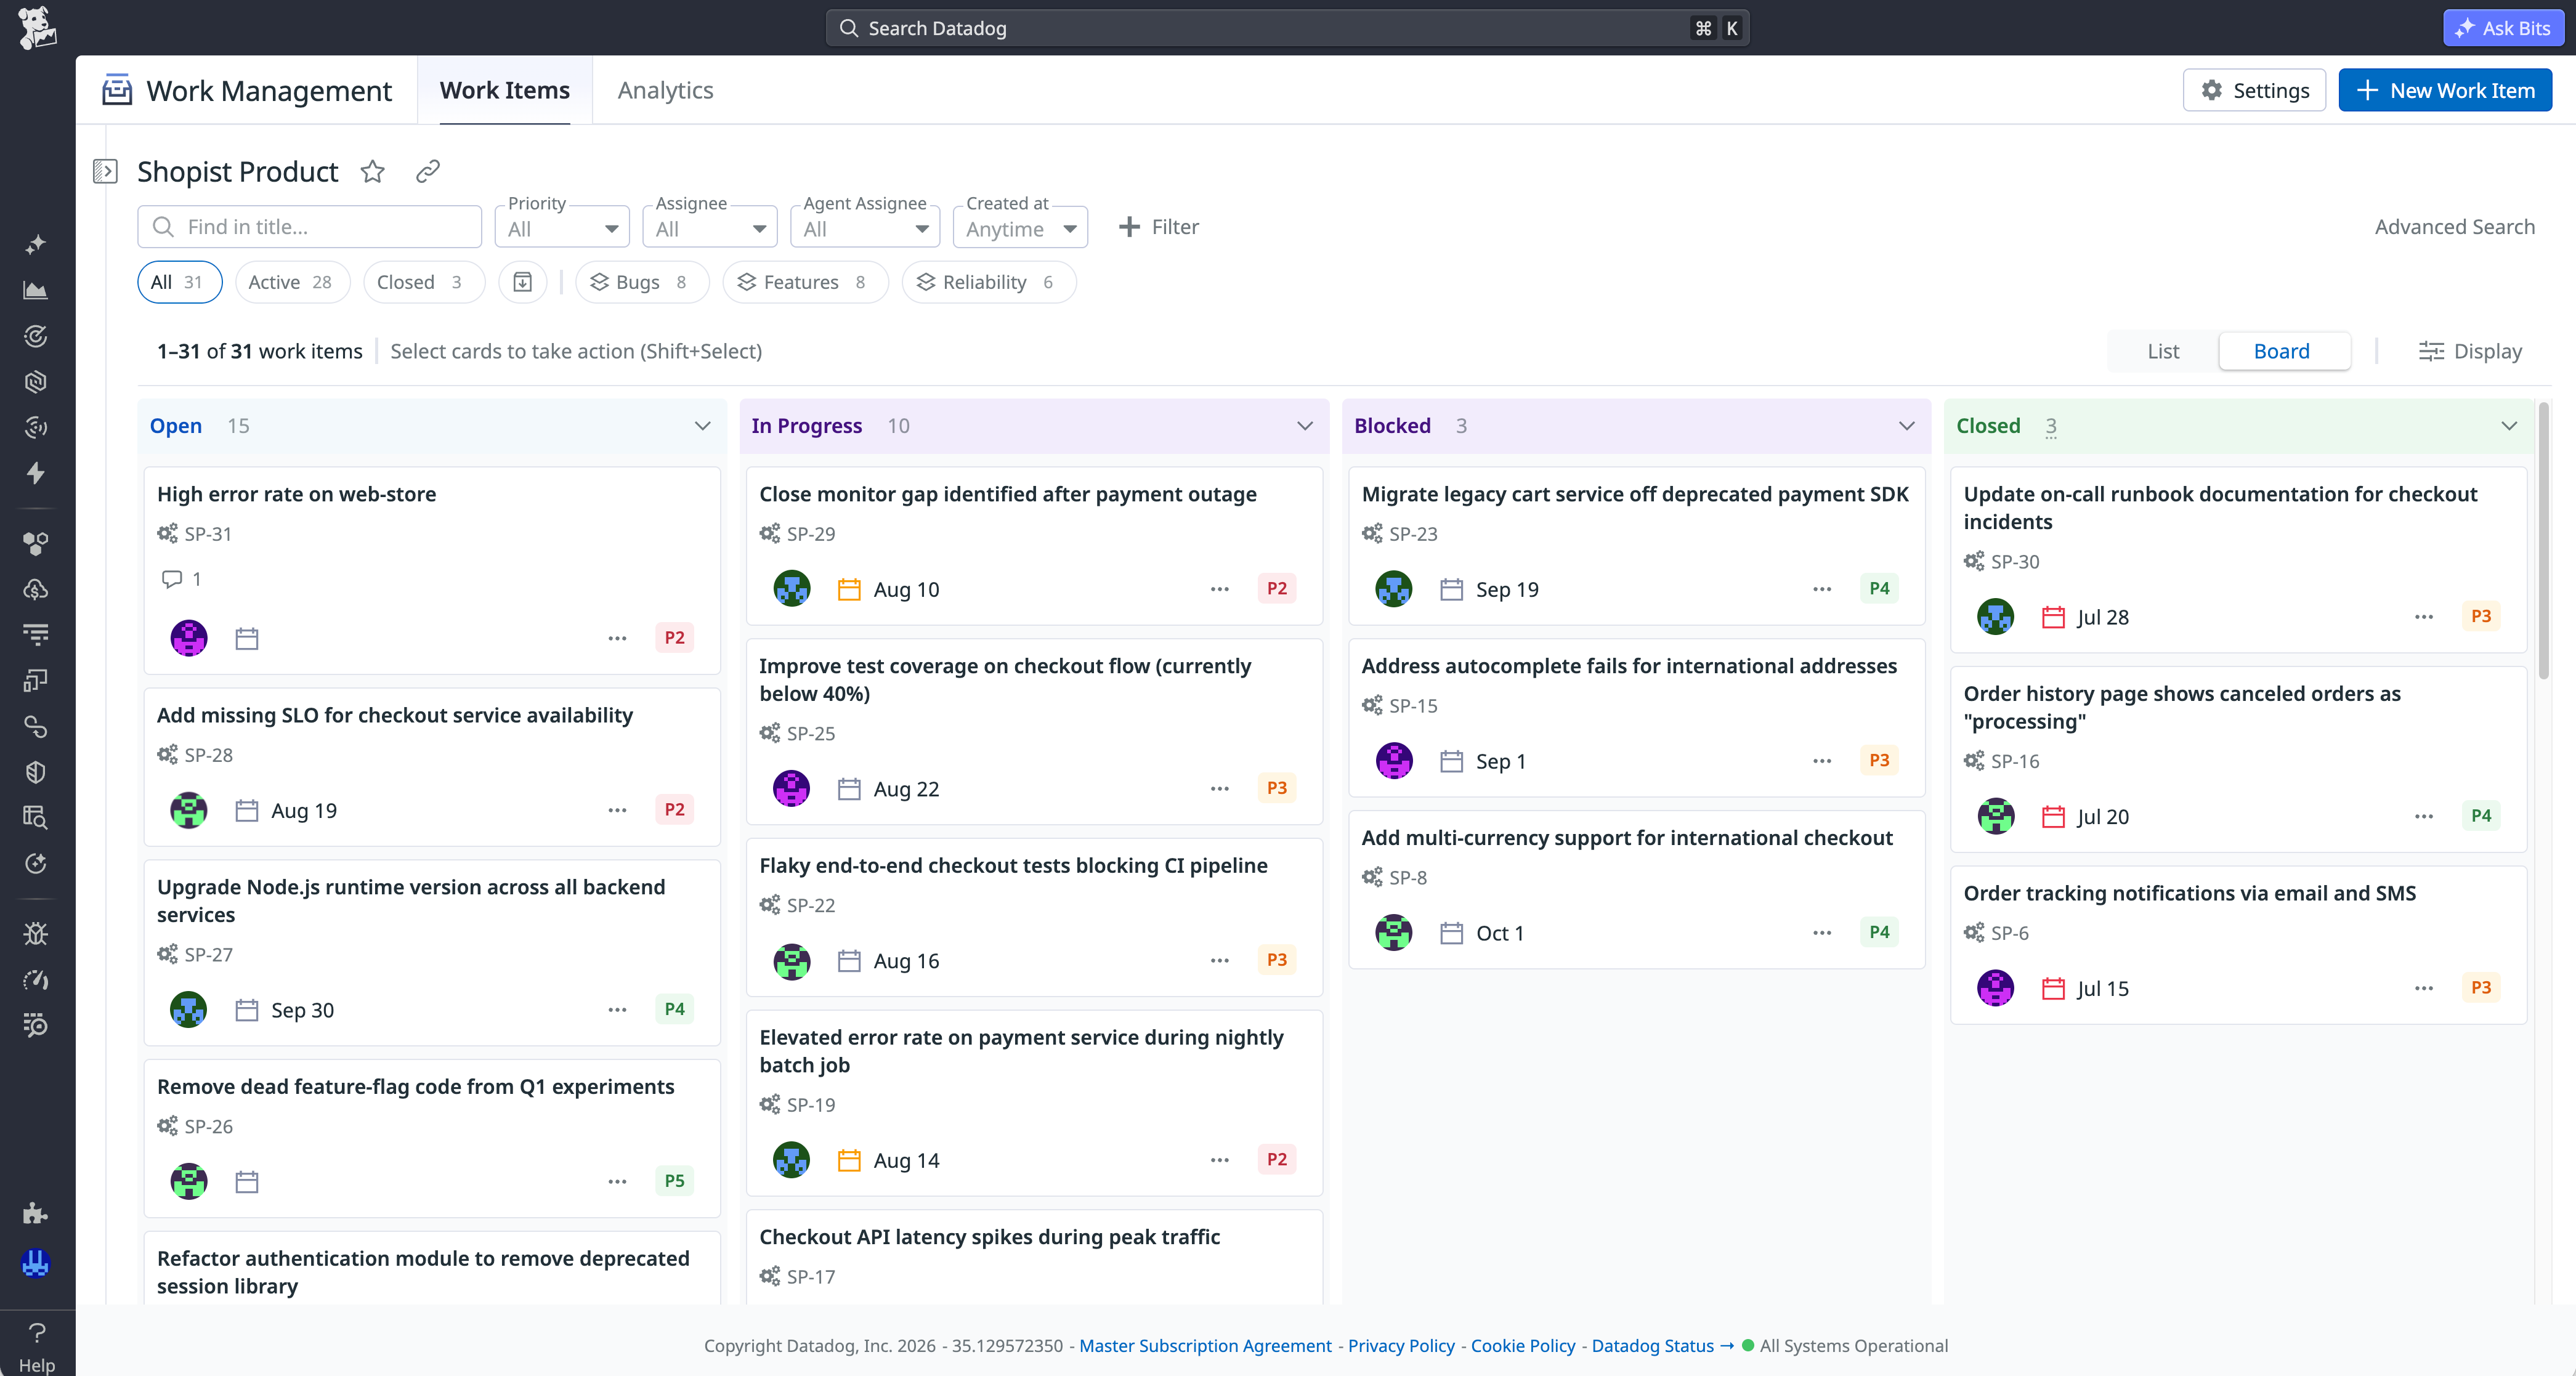Collapse the Open column chevron
2576x1376 pixels.
point(702,426)
